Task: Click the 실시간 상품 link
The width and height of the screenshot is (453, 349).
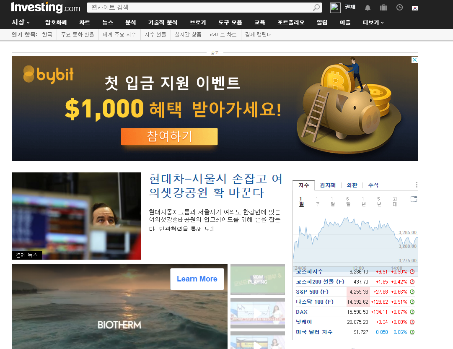Action: [x=188, y=35]
